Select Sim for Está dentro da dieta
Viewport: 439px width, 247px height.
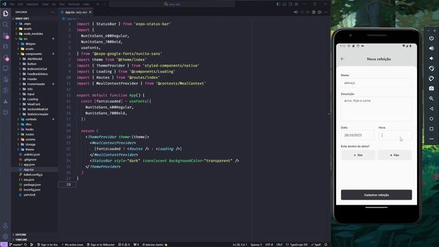[358, 155]
